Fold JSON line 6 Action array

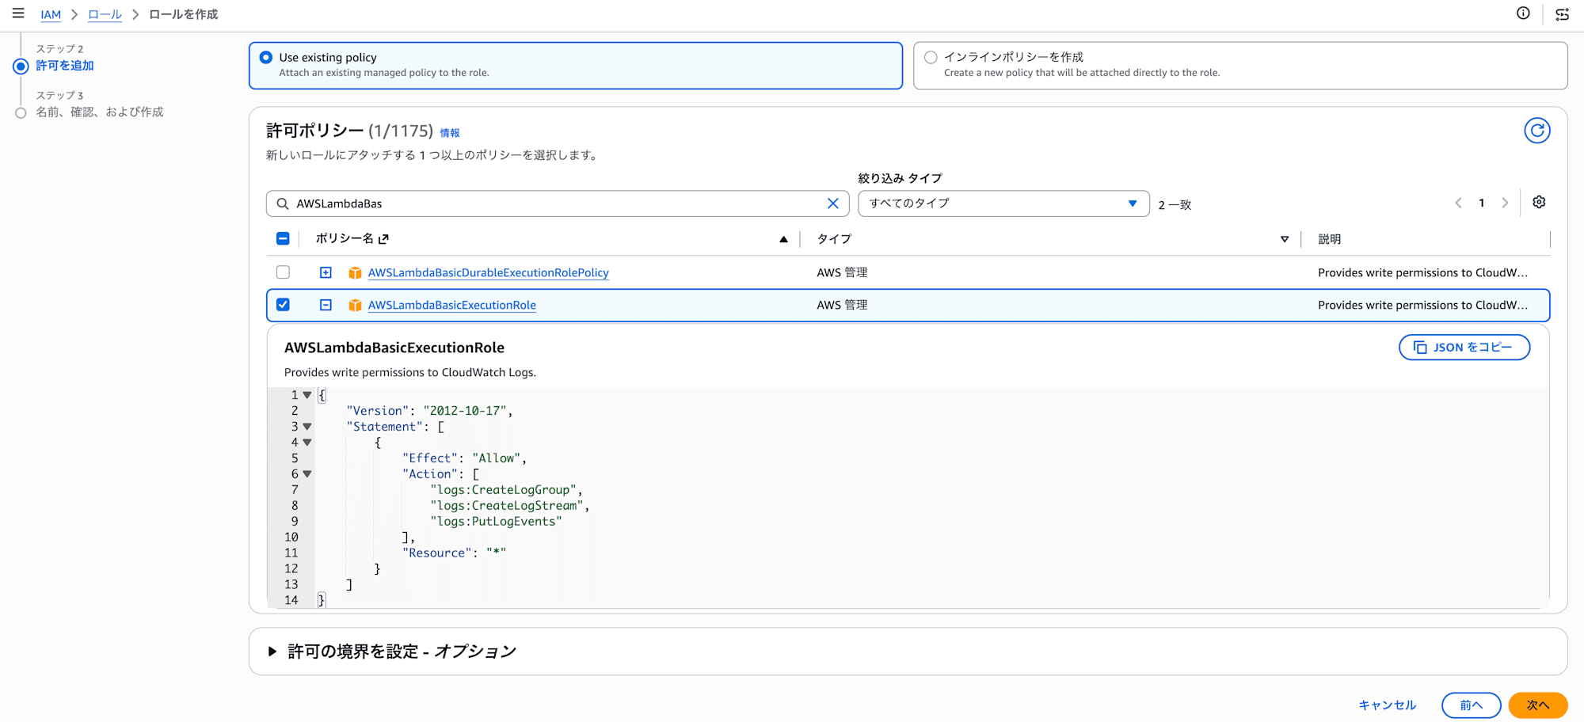point(307,474)
